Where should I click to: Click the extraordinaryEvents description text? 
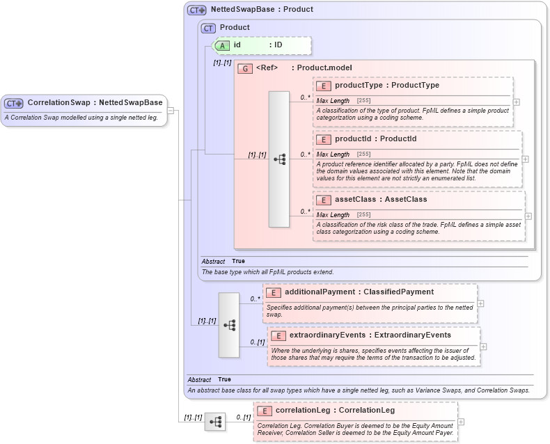373,354
